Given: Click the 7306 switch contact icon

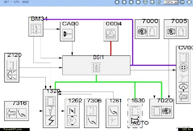Looking at the screenshot, I should click(x=91, y=111).
